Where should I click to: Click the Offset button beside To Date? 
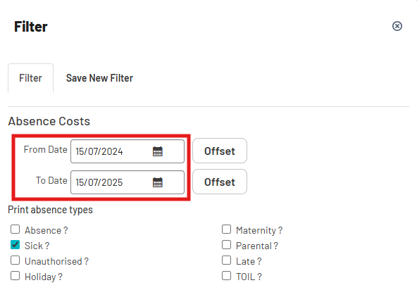click(220, 182)
